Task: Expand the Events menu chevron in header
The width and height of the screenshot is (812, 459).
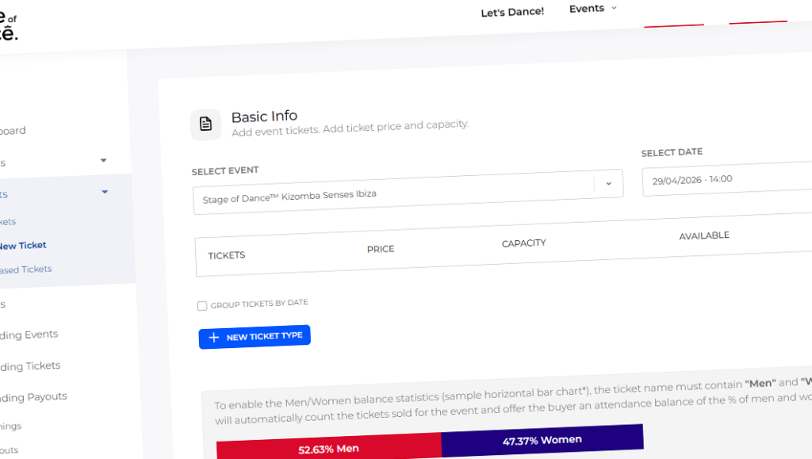Action: [x=613, y=8]
